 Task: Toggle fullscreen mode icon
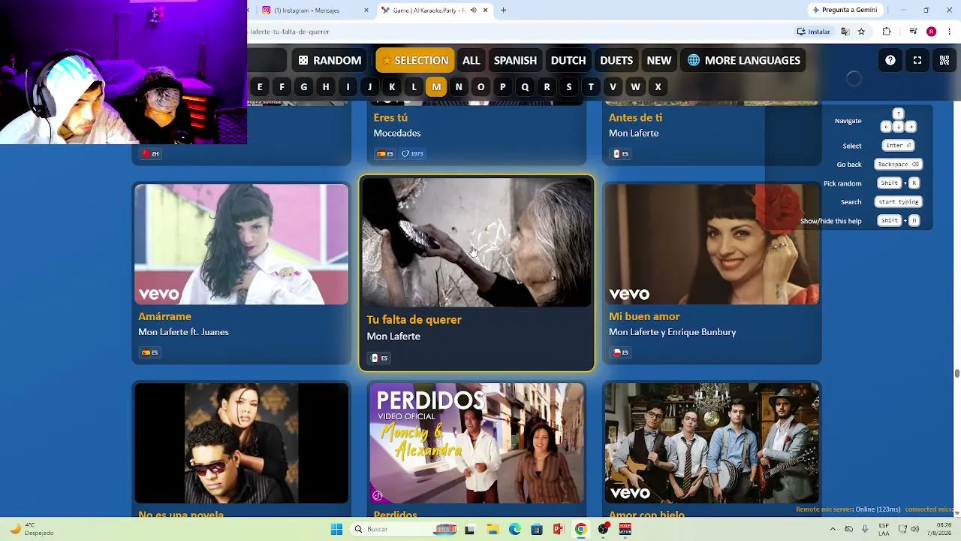pos(917,60)
